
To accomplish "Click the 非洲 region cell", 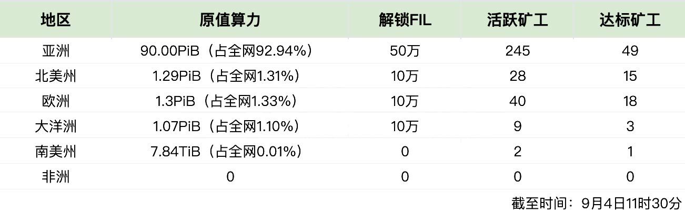I will pyautogui.click(x=55, y=177).
